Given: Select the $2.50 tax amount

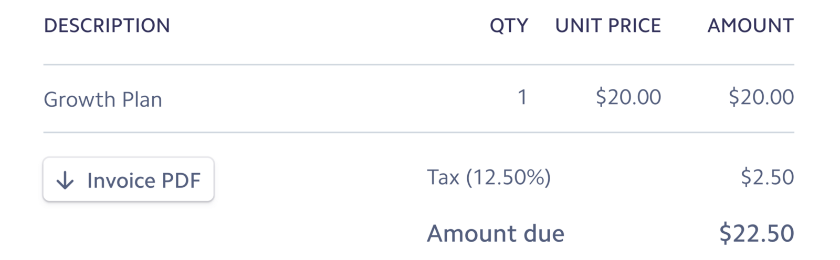Looking at the screenshot, I should coord(767,177).
